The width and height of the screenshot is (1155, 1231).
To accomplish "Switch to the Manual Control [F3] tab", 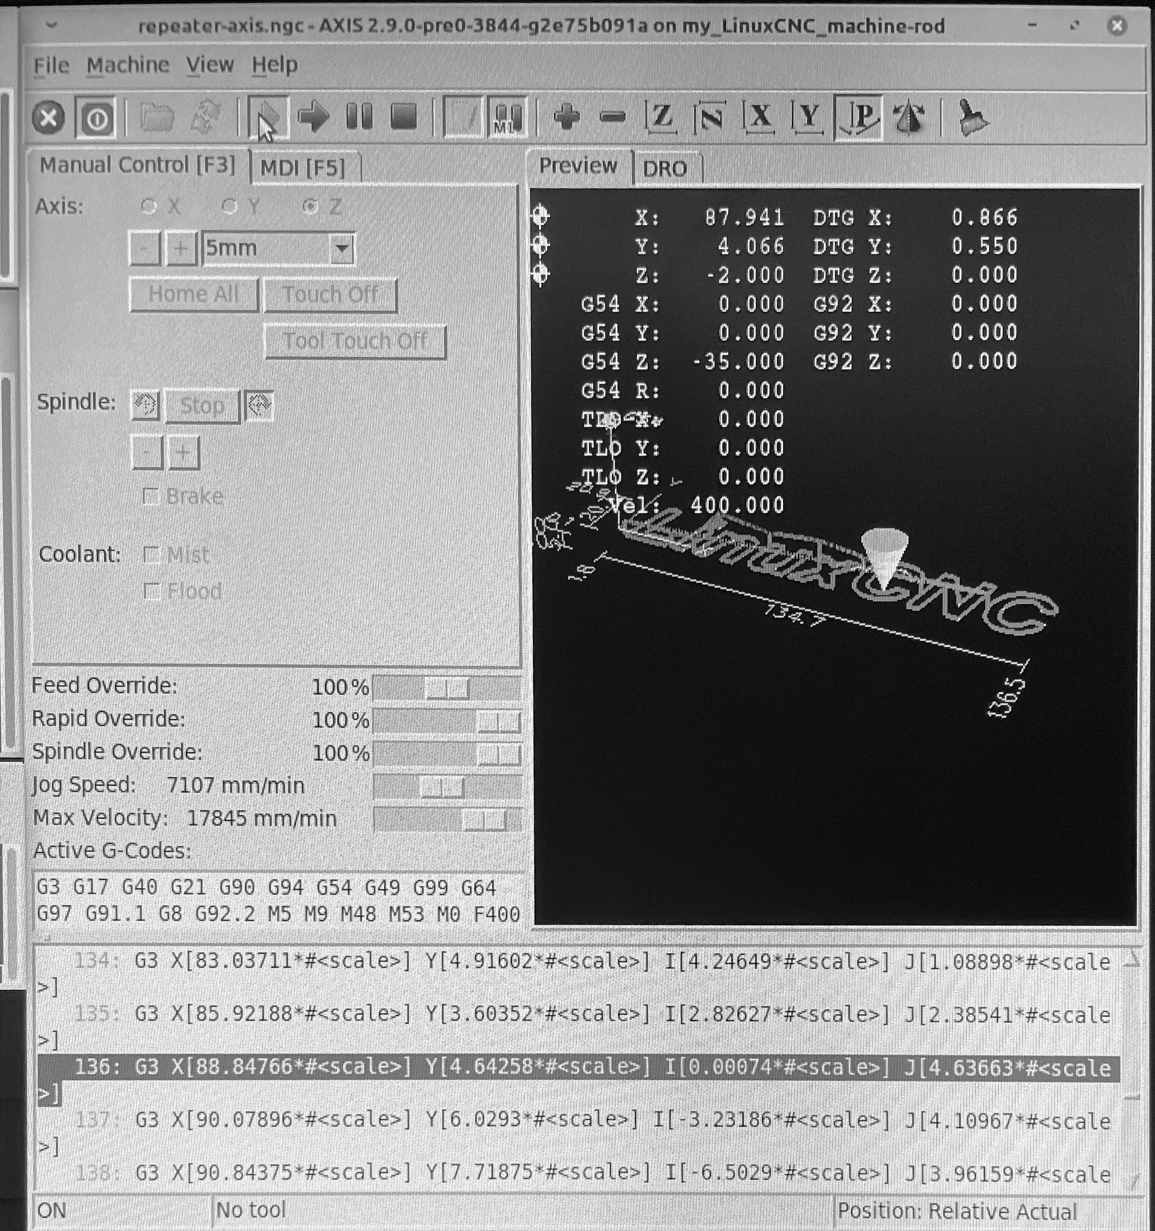I will click(x=138, y=166).
